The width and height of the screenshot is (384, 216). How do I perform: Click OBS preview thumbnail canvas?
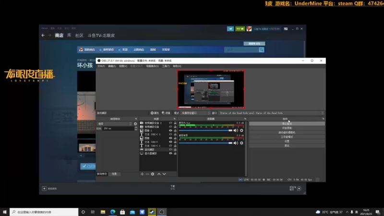coord(211,89)
